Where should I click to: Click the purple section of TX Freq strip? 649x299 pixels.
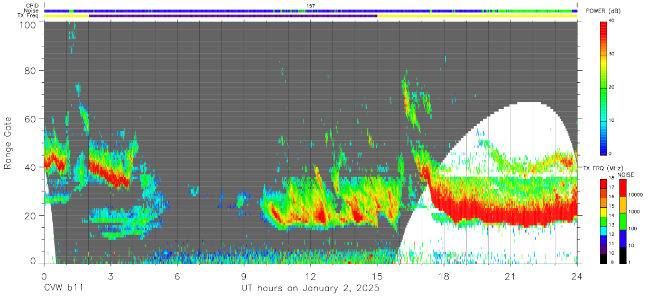click(x=233, y=16)
